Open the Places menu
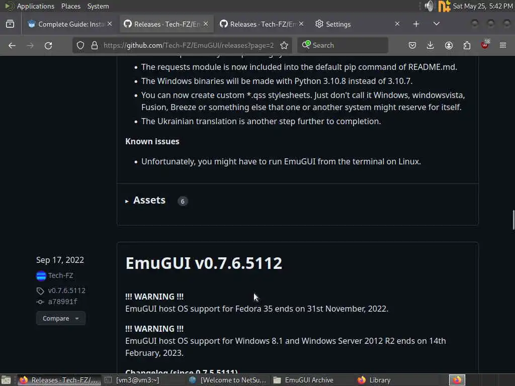The width and height of the screenshot is (515, 386). [x=70, y=6]
